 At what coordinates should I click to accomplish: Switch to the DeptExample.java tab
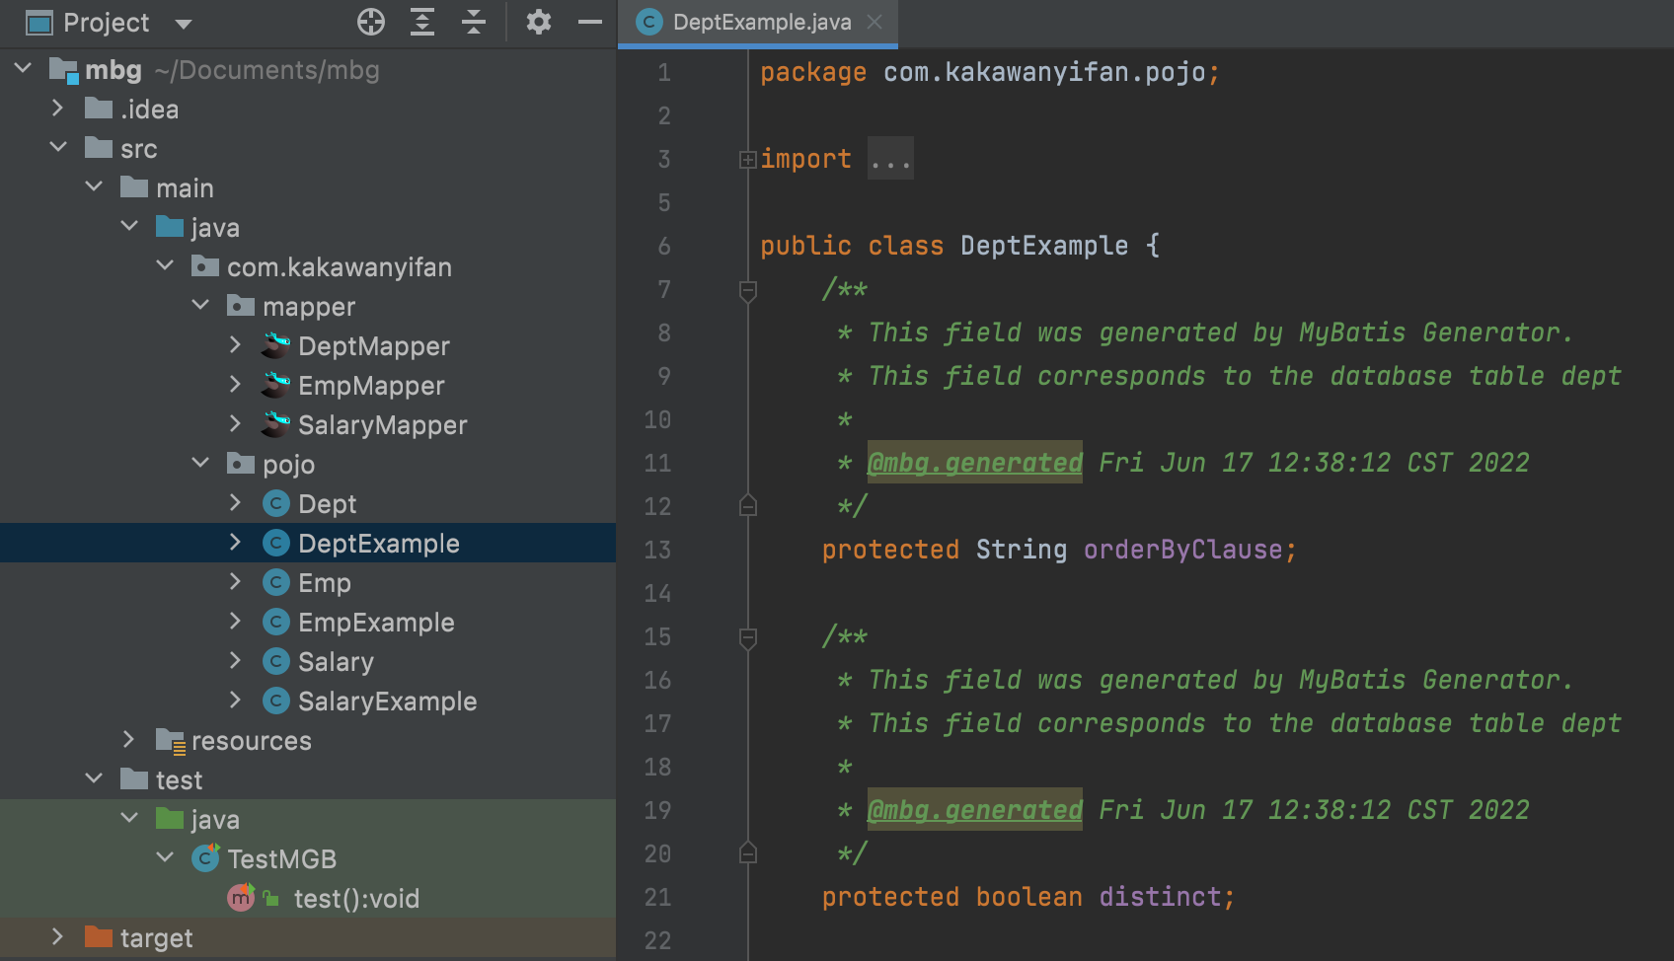click(x=761, y=23)
